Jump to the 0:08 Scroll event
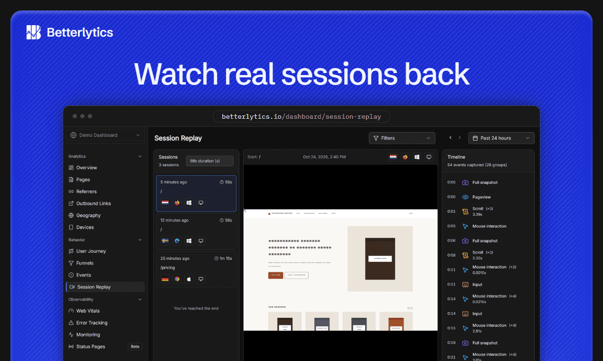603x361 pixels. pos(488,255)
